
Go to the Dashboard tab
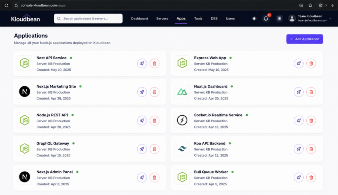[140, 18]
